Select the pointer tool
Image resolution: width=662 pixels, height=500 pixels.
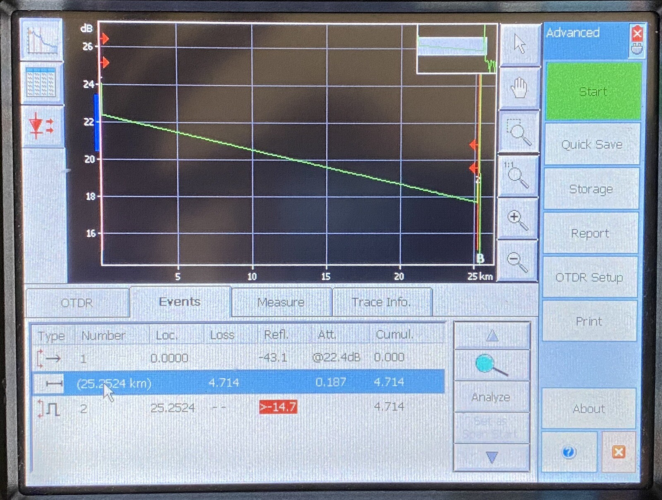[x=518, y=46]
